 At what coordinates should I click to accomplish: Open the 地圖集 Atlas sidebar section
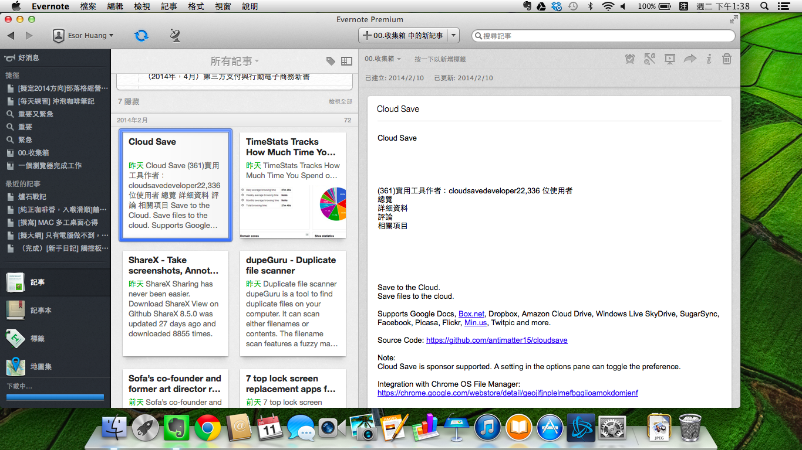pos(55,367)
